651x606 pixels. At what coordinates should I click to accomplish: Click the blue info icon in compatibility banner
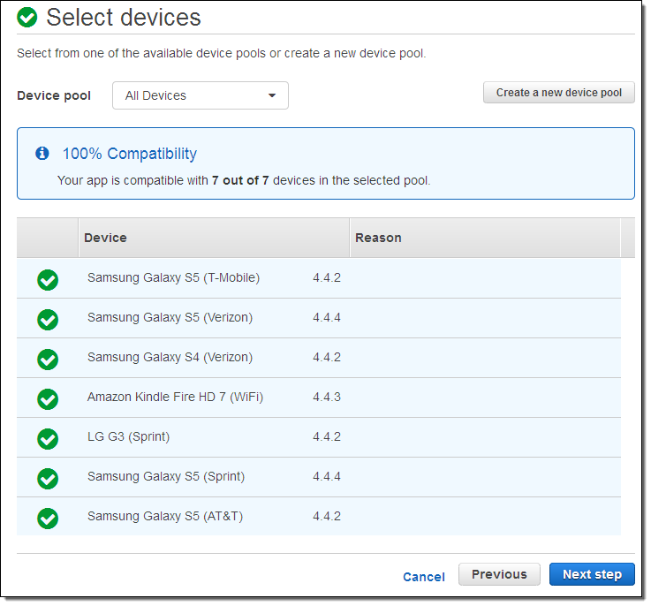(42, 154)
